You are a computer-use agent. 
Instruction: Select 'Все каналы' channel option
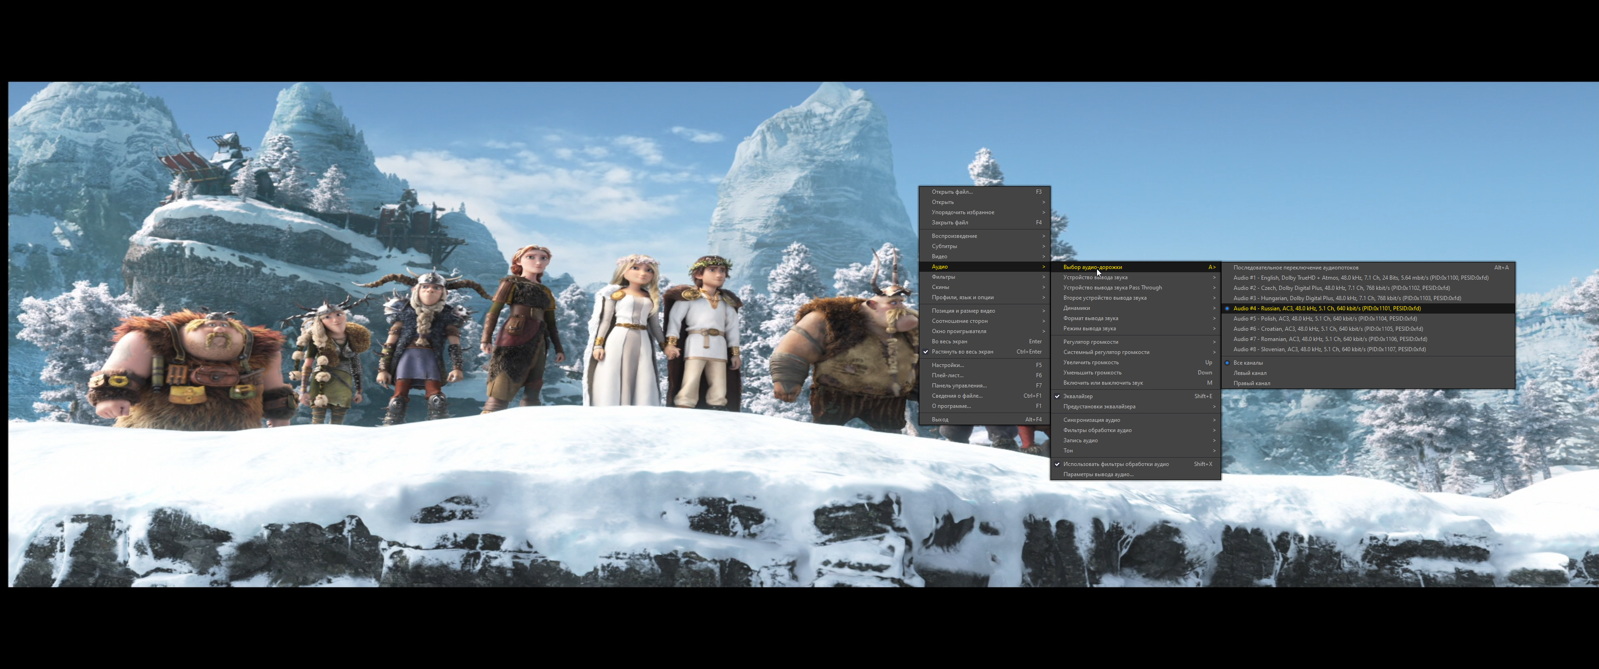click(1368, 362)
